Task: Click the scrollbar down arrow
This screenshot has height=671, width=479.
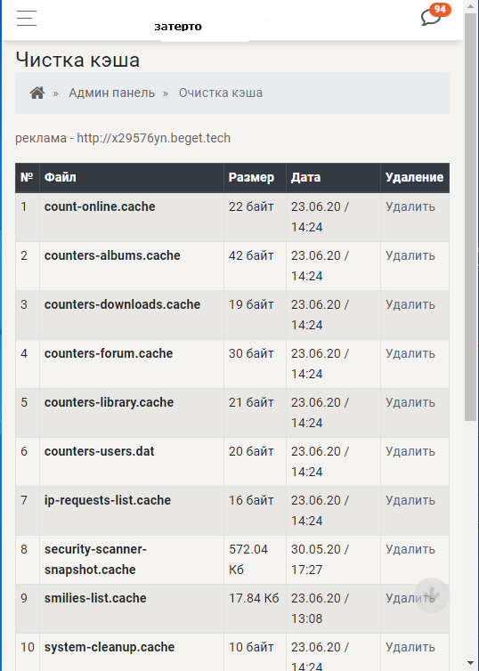Action: coord(471,664)
